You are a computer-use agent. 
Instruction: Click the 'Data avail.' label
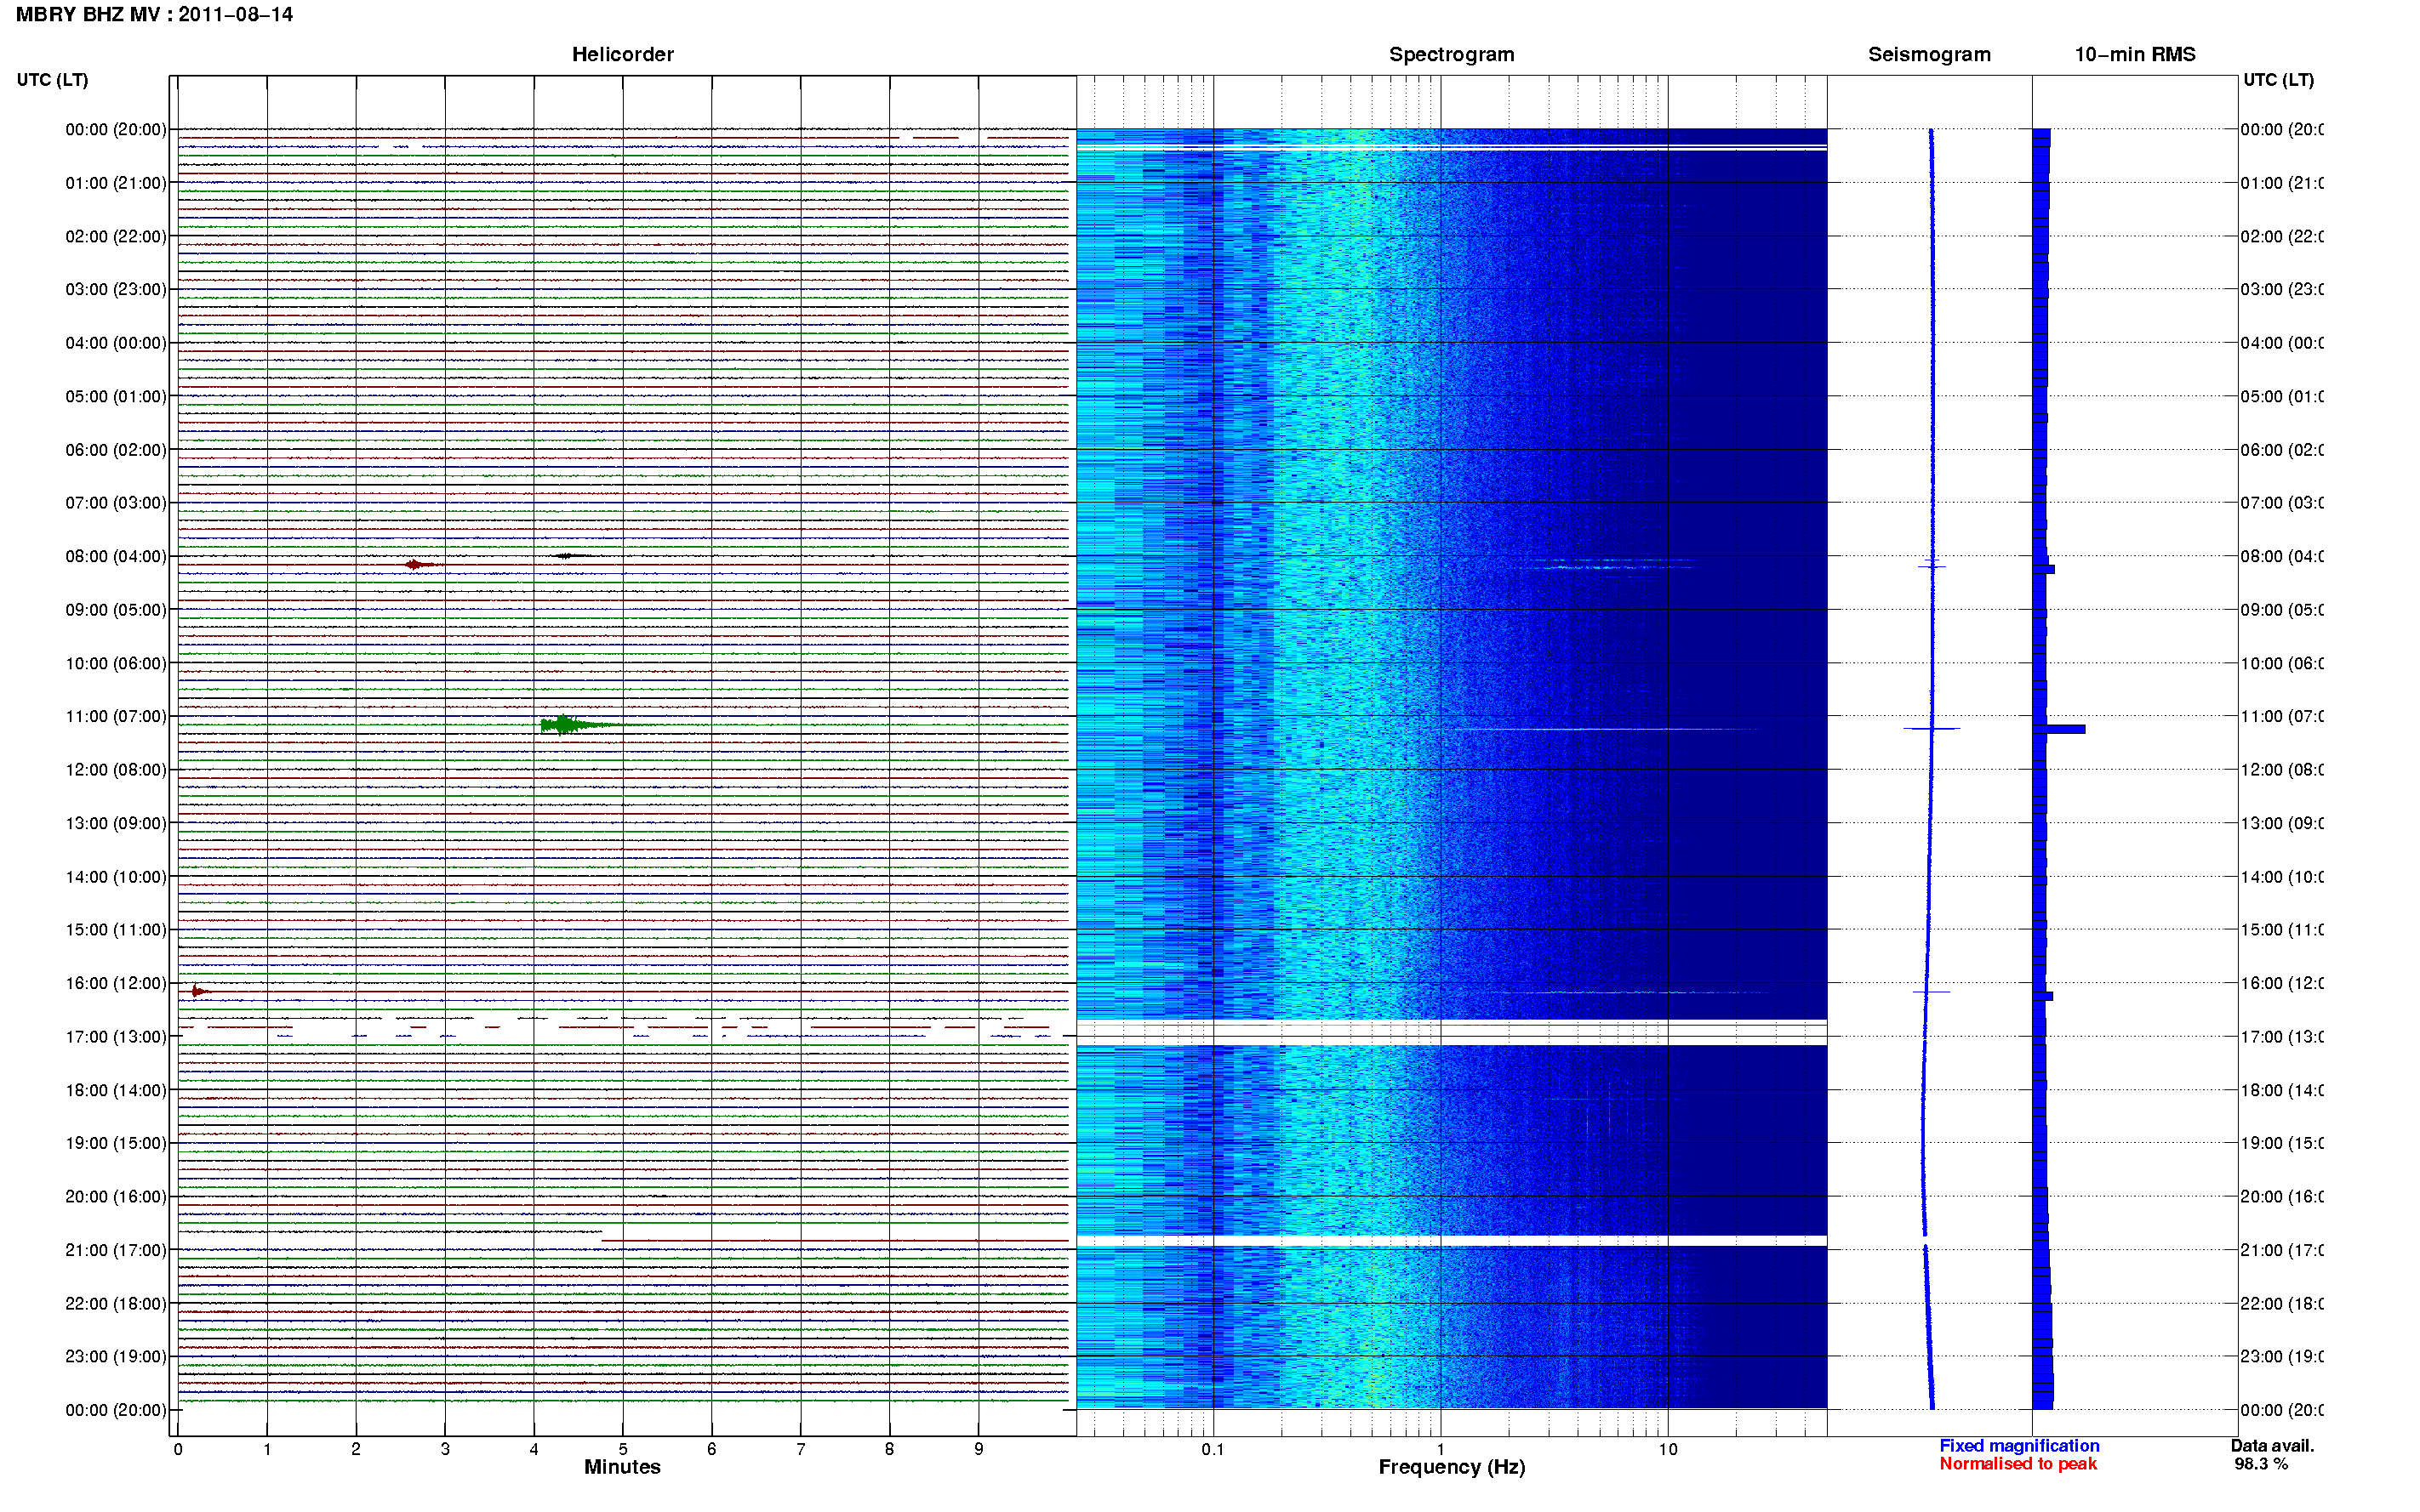(2272, 1446)
